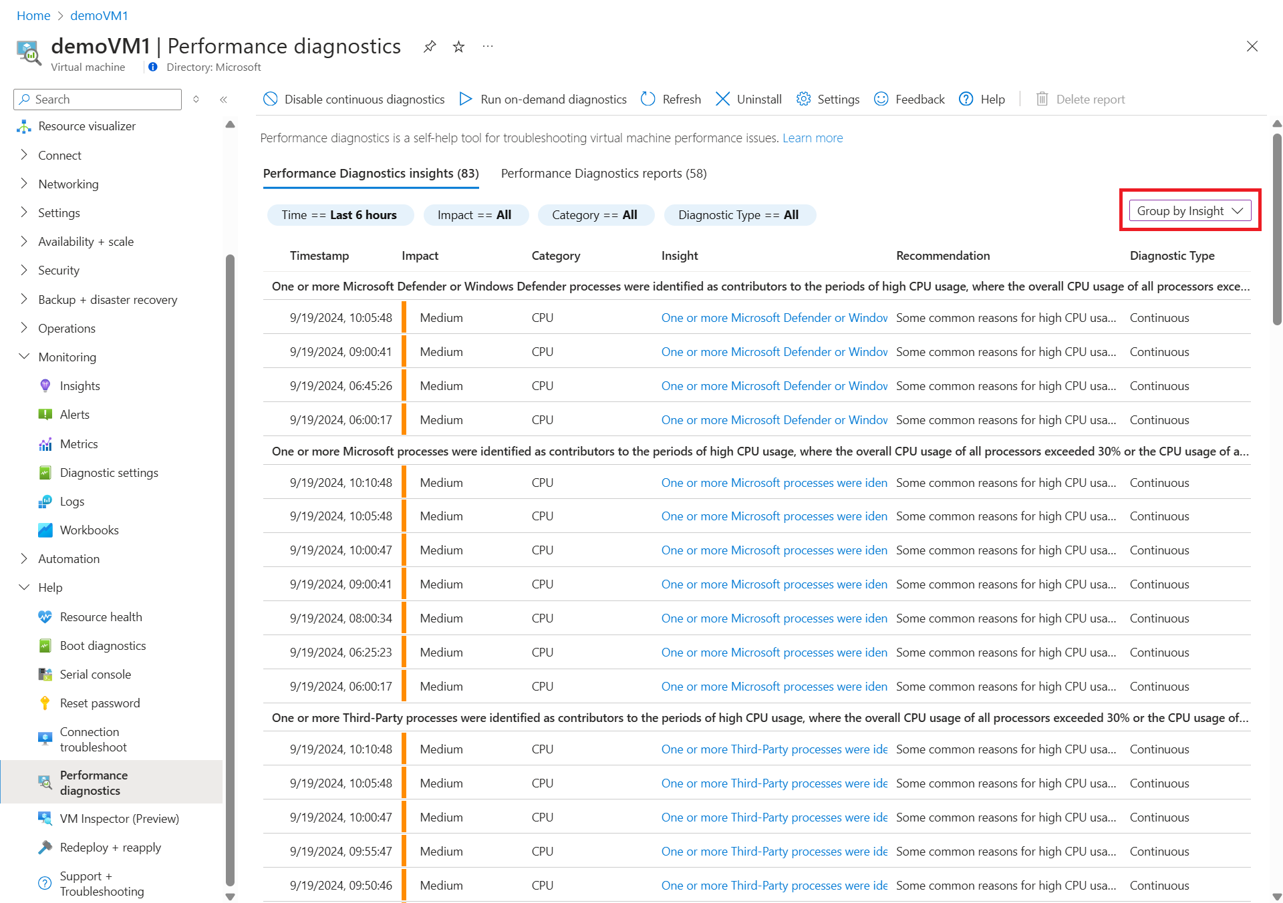Open the Settings gear in toolbar
Image resolution: width=1283 pixels, height=903 pixels.
[x=803, y=99]
